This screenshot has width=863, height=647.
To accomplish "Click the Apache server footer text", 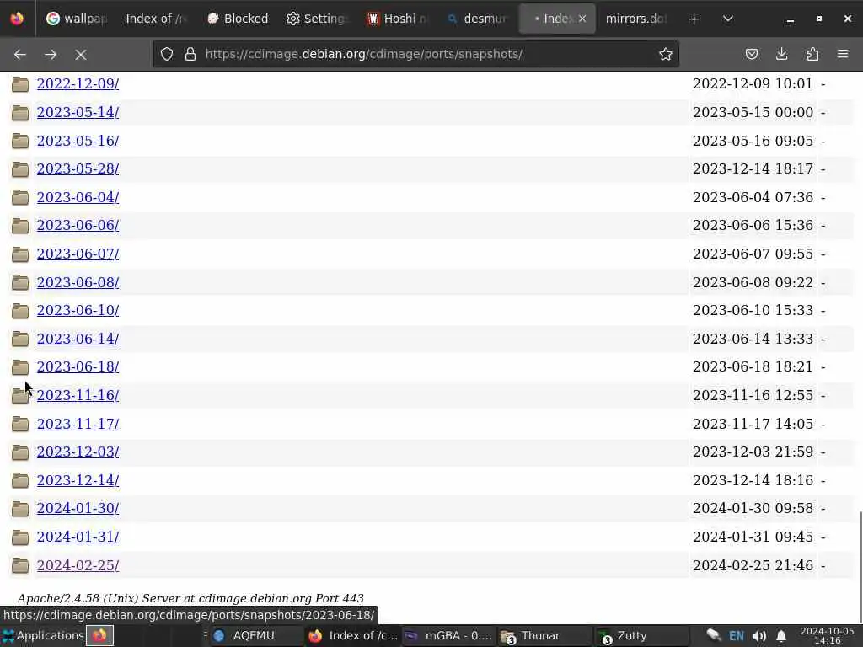I will coord(190,599).
